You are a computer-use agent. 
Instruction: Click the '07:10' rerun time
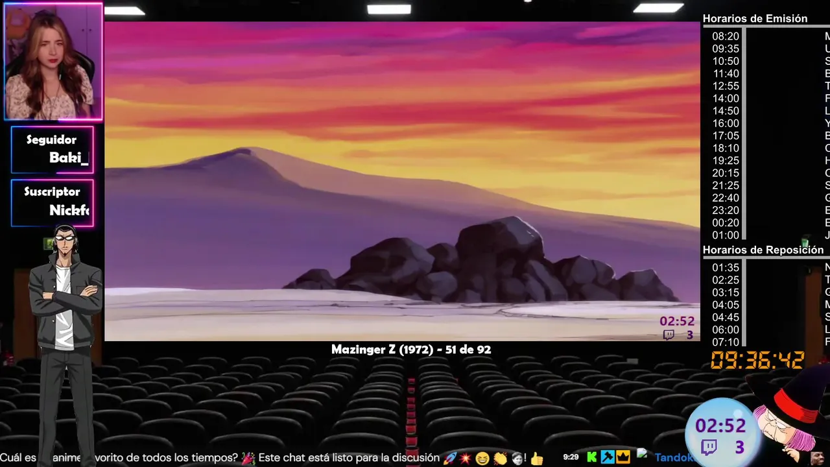tap(726, 342)
